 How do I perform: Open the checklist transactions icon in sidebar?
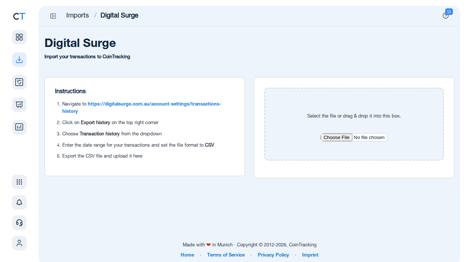(x=19, y=82)
